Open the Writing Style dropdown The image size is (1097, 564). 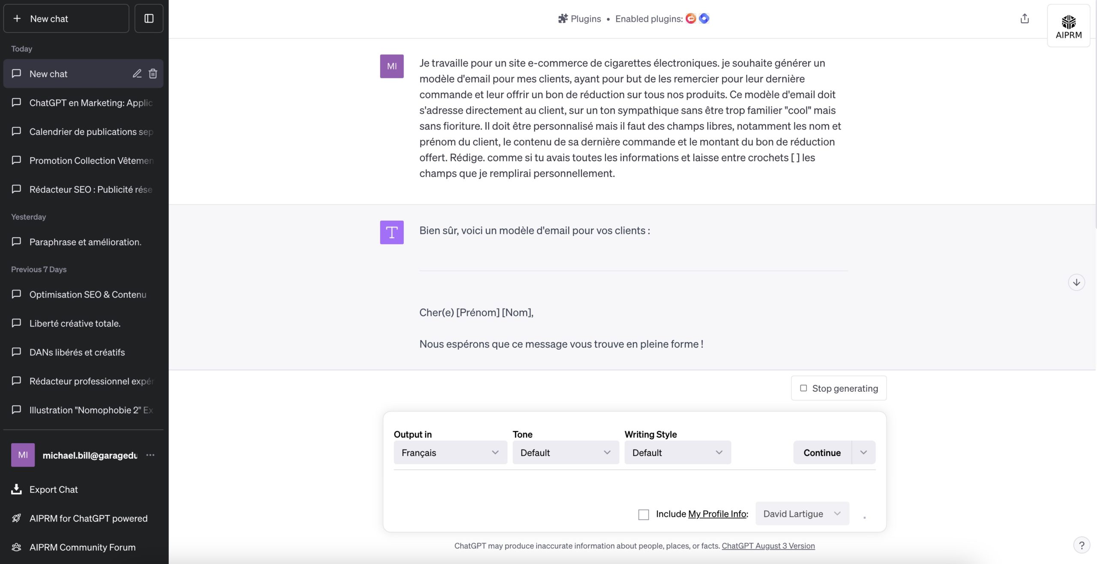click(x=677, y=453)
